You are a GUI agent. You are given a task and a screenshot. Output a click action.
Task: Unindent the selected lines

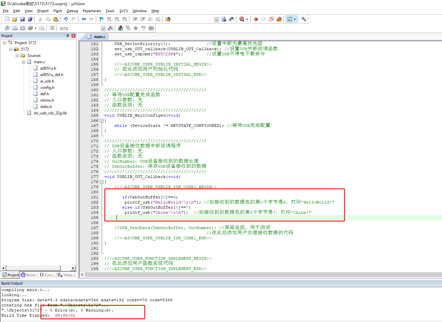(x=143, y=19)
